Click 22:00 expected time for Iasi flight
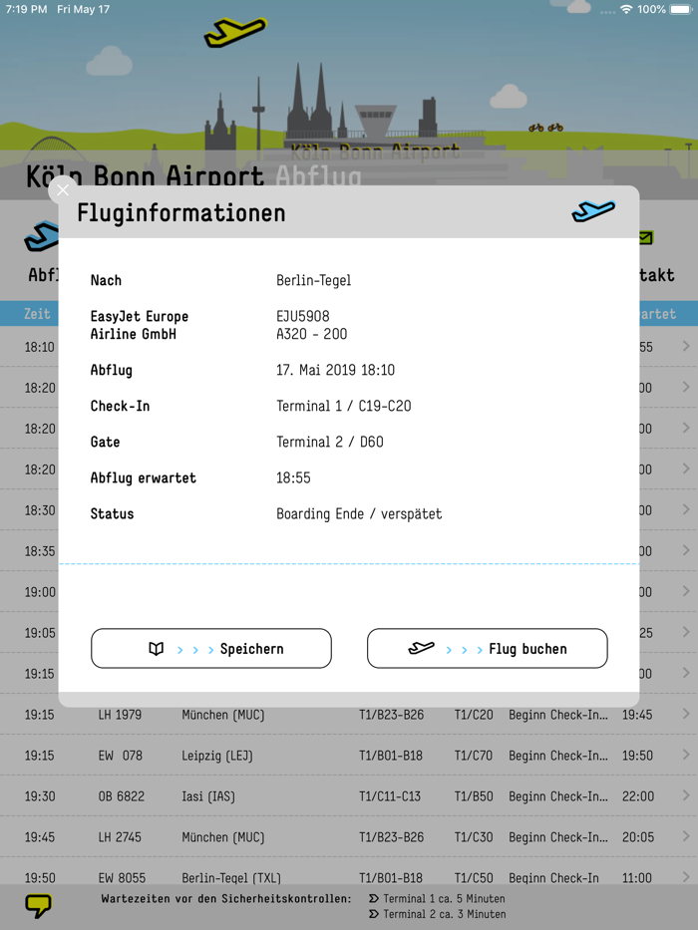This screenshot has width=698, height=930. 637,796
